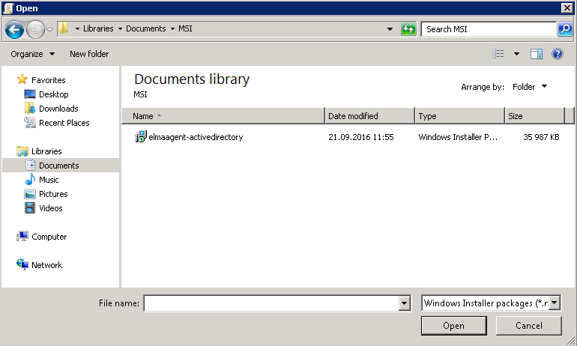
Task: Click the Back navigation arrow
Action: (14, 29)
